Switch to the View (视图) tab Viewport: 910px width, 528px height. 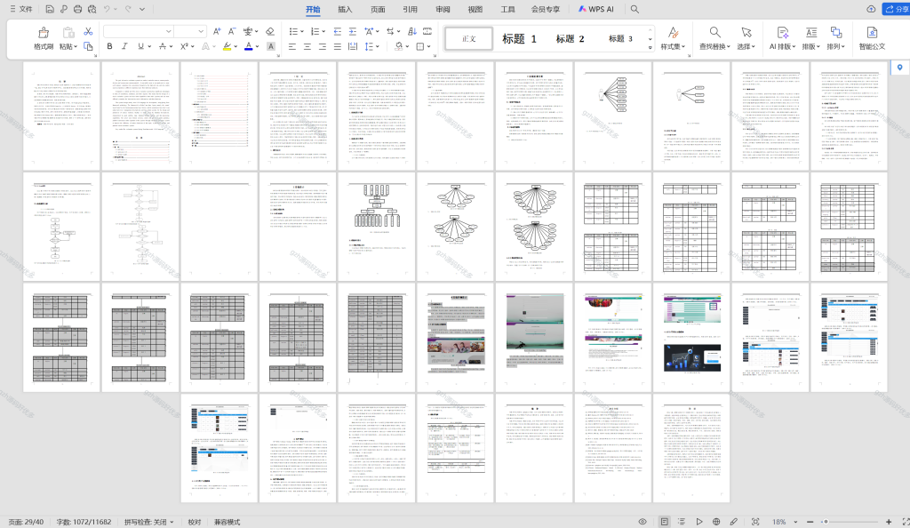[x=475, y=9]
